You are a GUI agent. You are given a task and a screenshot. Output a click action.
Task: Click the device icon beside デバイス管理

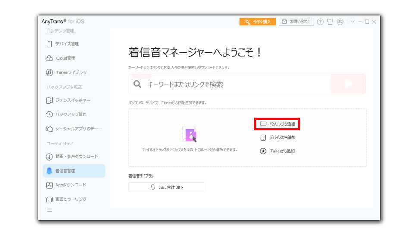click(x=49, y=44)
